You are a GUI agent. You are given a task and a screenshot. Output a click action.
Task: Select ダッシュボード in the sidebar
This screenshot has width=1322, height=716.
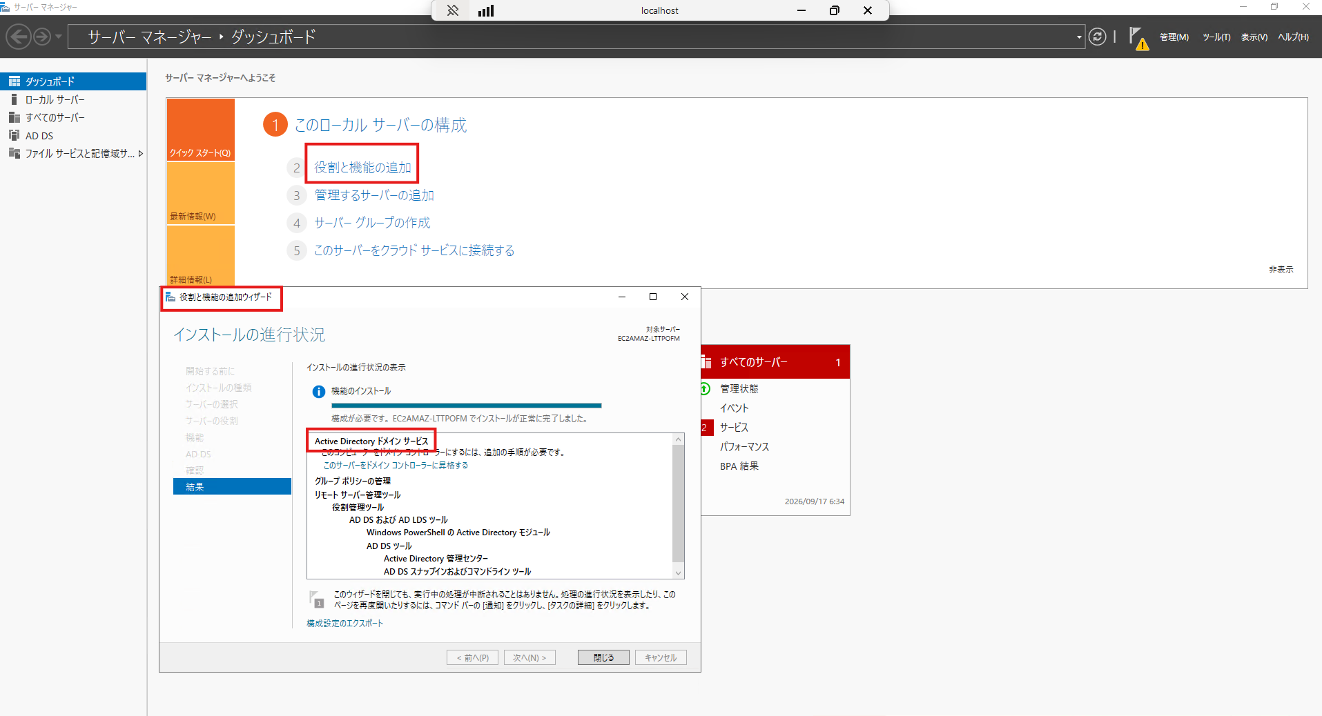pos(73,81)
